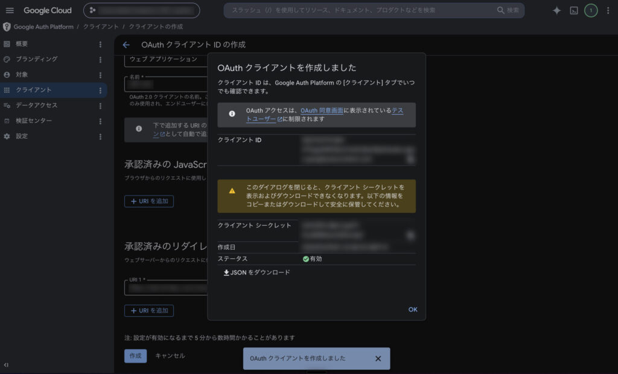Click the URI 1 input field

(166, 288)
